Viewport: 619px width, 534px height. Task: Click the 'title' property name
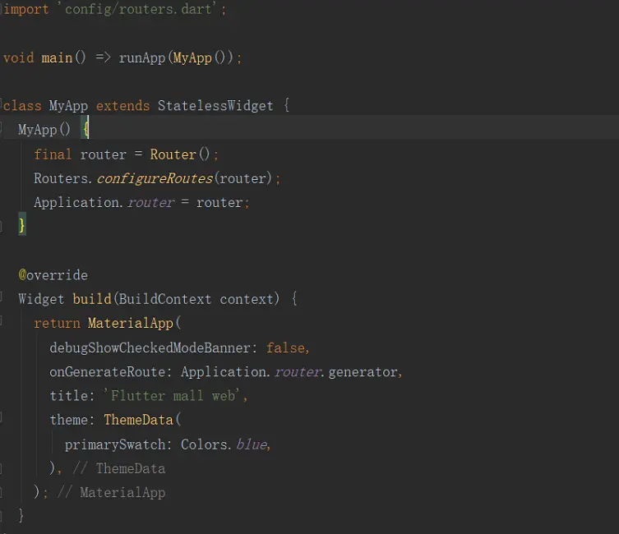click(x=69, y=395)
